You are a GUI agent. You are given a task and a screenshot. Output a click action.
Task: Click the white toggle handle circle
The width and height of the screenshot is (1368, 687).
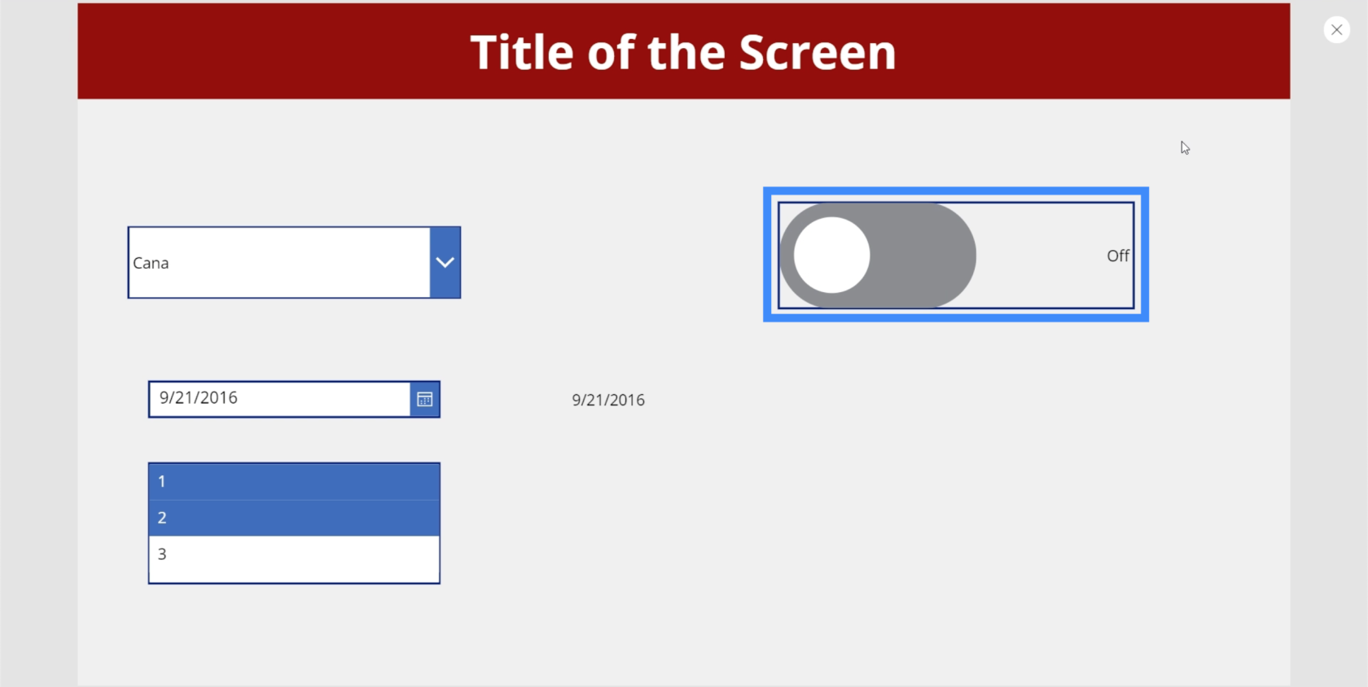[x=831, y=256]
